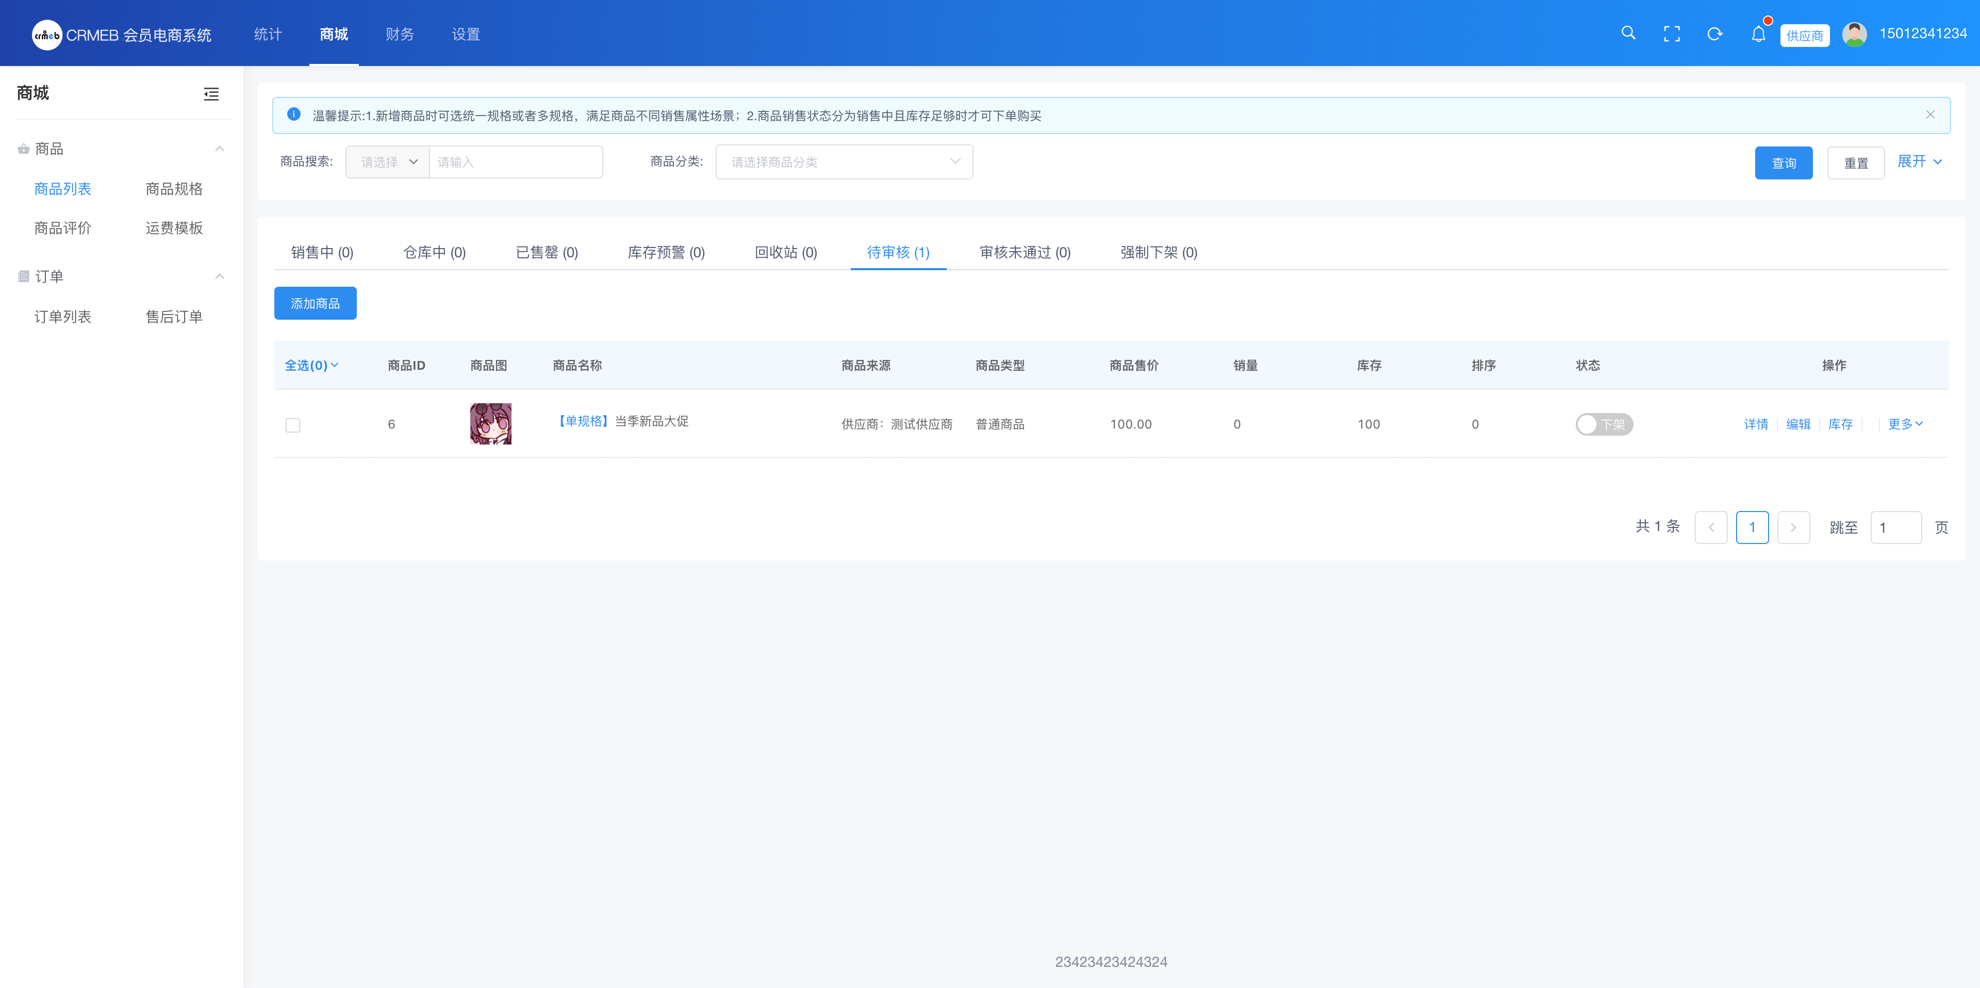
Task: Expand more filters with 展开
Action: click(x=1919, y=161)
